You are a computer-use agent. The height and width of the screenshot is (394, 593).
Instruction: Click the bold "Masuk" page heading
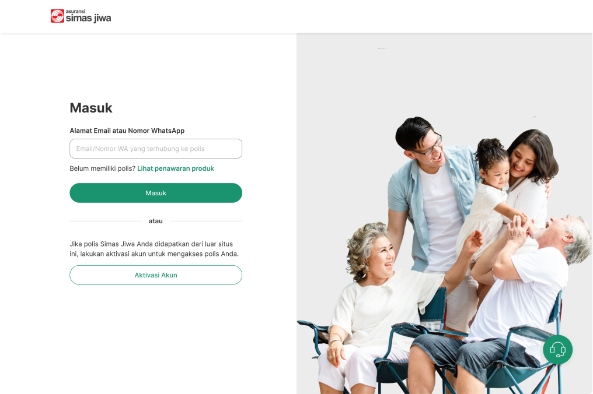(x=91, y=108)
